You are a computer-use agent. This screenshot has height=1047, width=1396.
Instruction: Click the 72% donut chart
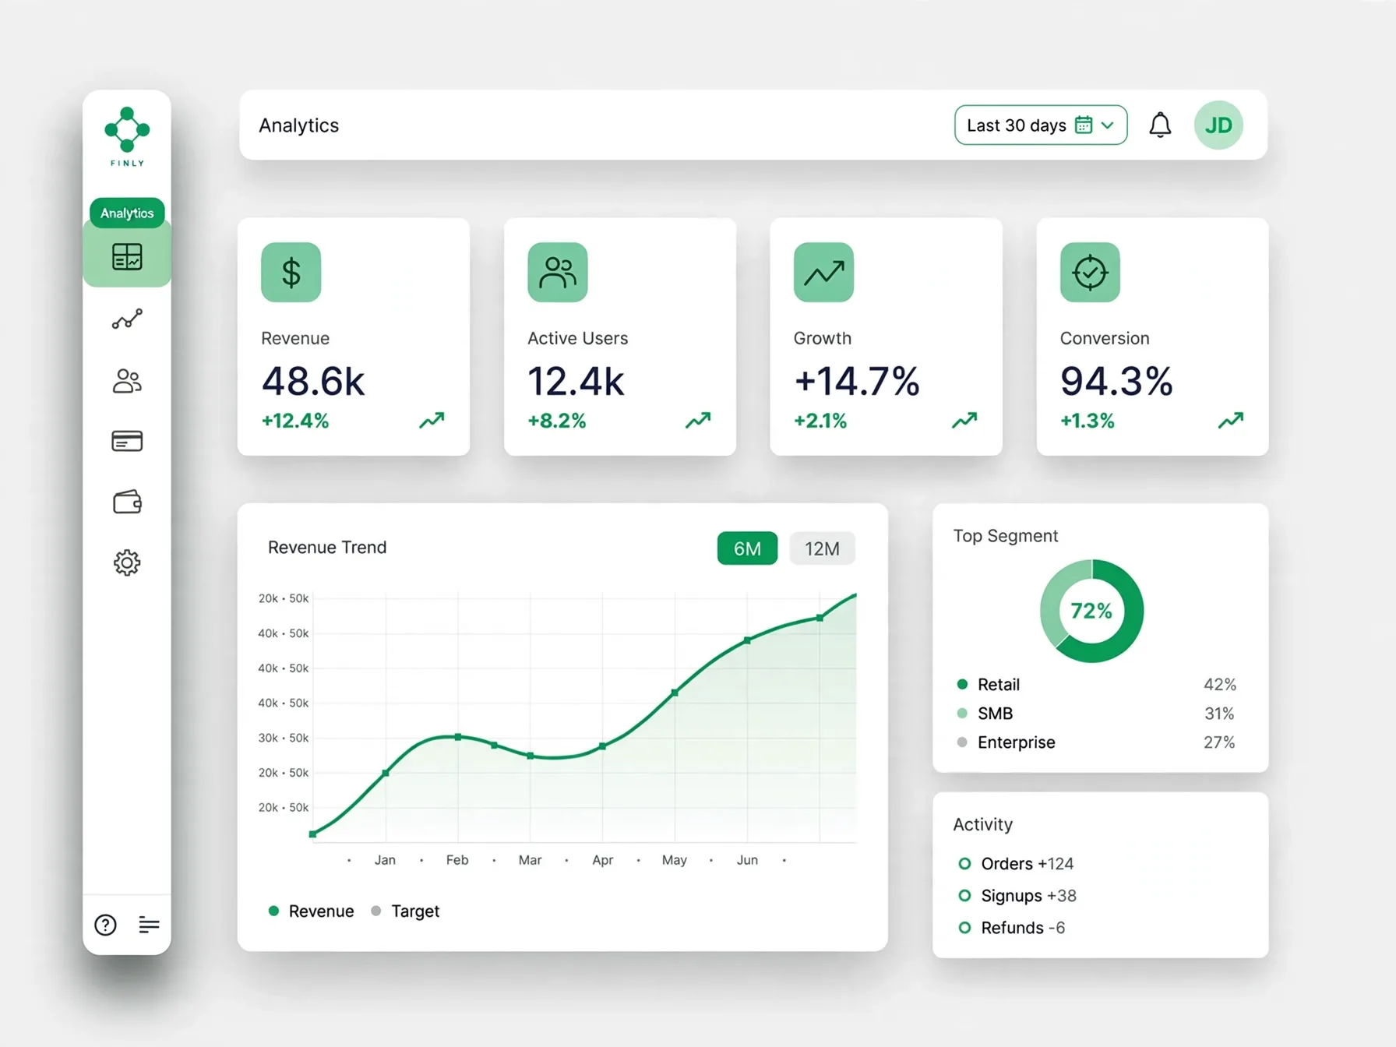[1091, 611]
